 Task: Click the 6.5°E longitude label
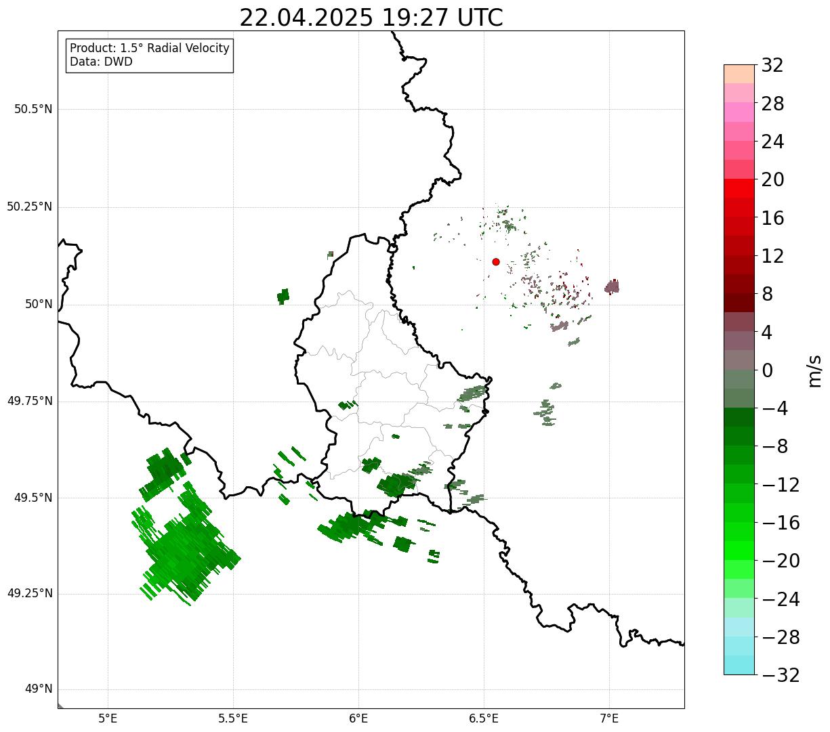pyautogui.click(x=484, y=718)
